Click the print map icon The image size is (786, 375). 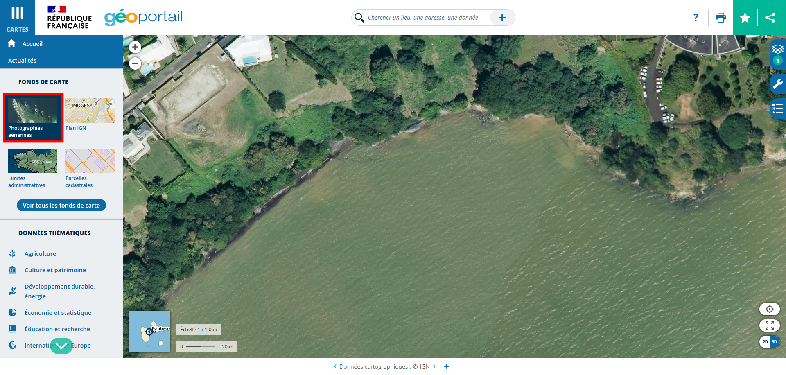[x=720, y=18]
